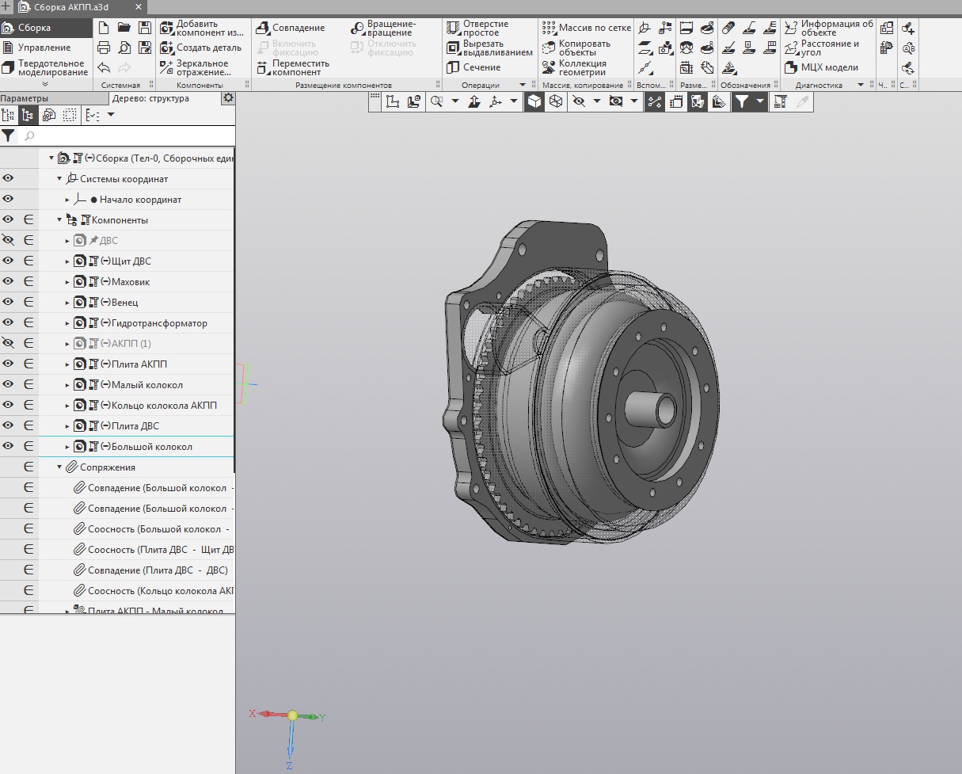The height and width of the screenshot is (774, 962).
Task: Hide the Маховик component
Action: 9,281
